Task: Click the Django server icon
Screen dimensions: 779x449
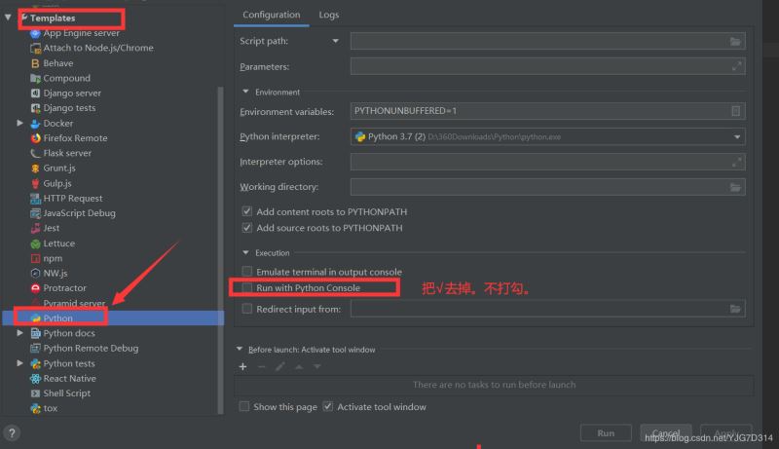Action: (x=35, y=94)
